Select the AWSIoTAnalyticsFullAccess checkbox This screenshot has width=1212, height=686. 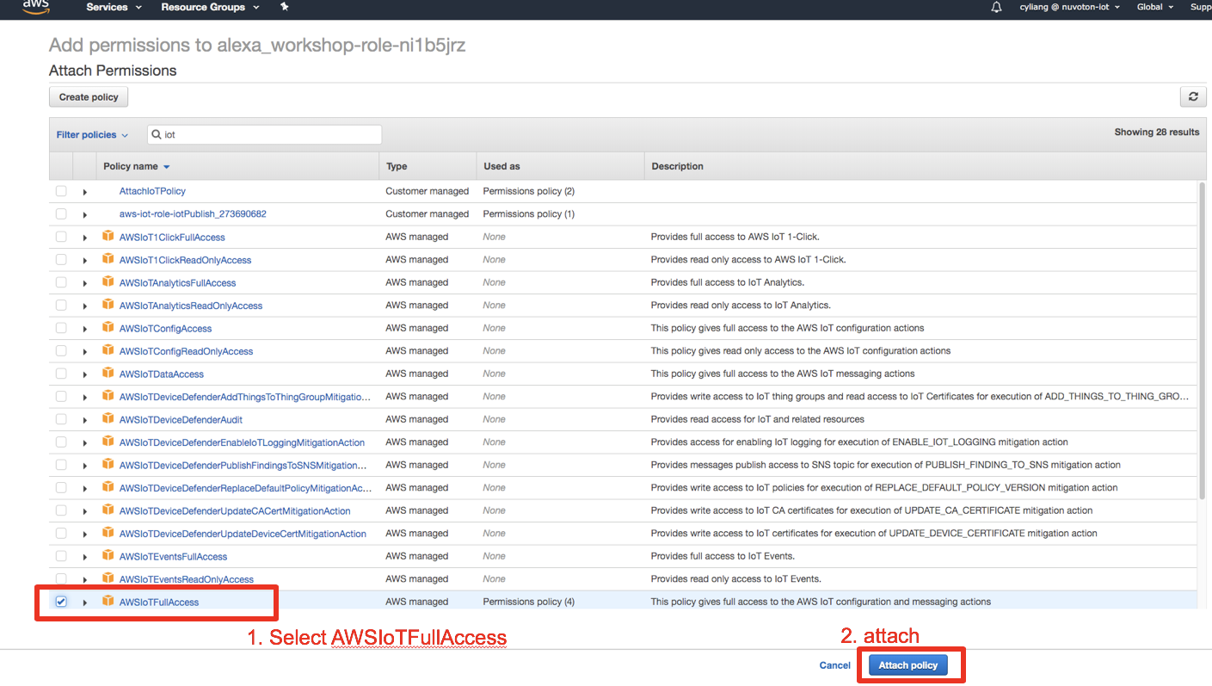61,282
